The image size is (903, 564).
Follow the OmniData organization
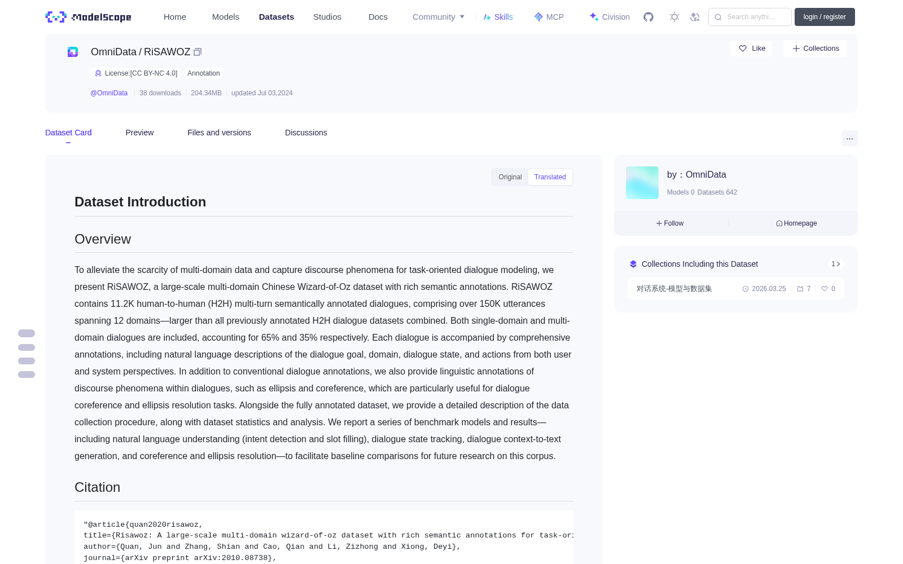pos(670,223)
